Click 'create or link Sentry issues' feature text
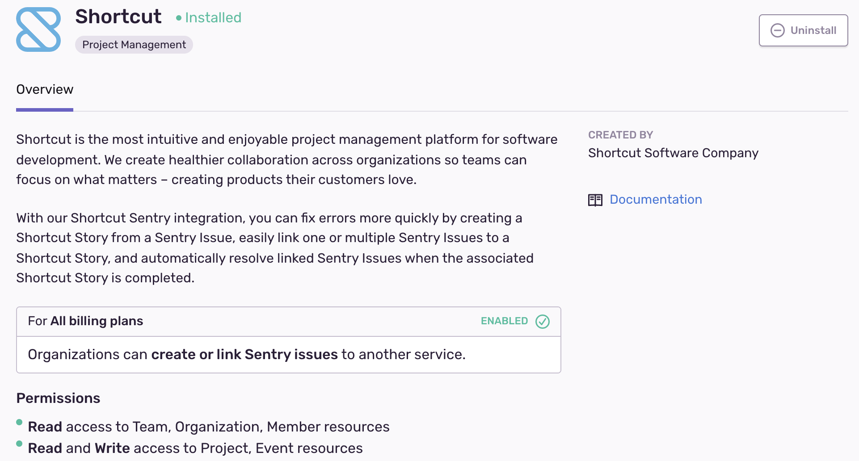Image resolution: width=859 pixels, height=461 pixels. (244, 355)
